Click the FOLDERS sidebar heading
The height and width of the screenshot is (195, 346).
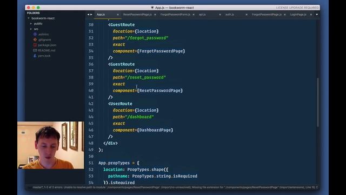click(34, 13)
